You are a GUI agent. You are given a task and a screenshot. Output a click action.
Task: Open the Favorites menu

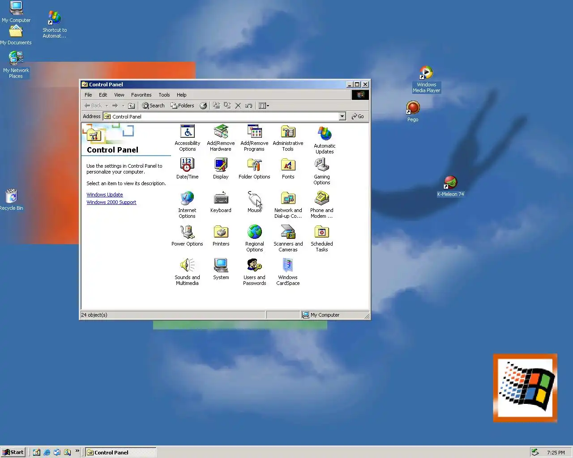pyautogui.click(x=141, y=95)
